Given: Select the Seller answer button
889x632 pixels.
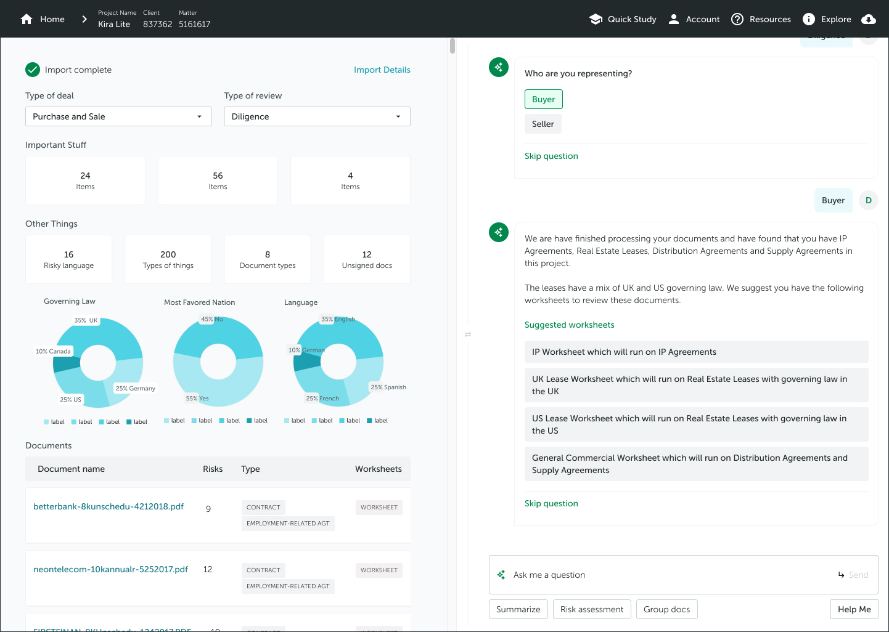Looking at the screenshot, I should tap(543, 124).
